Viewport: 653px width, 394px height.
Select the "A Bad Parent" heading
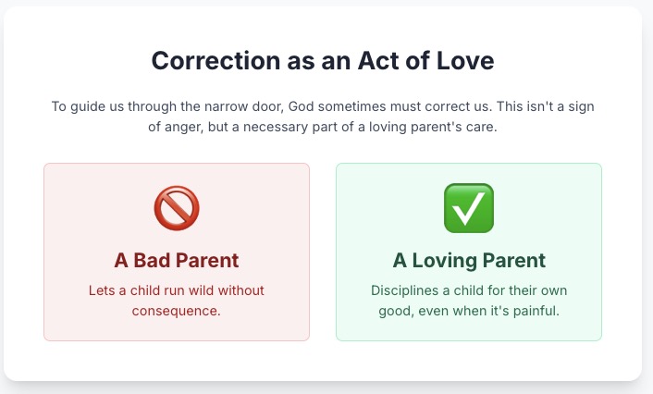(177, 260)
